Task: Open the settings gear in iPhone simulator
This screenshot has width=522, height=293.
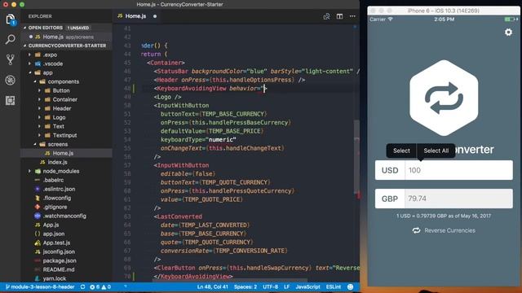Action: 508,33
